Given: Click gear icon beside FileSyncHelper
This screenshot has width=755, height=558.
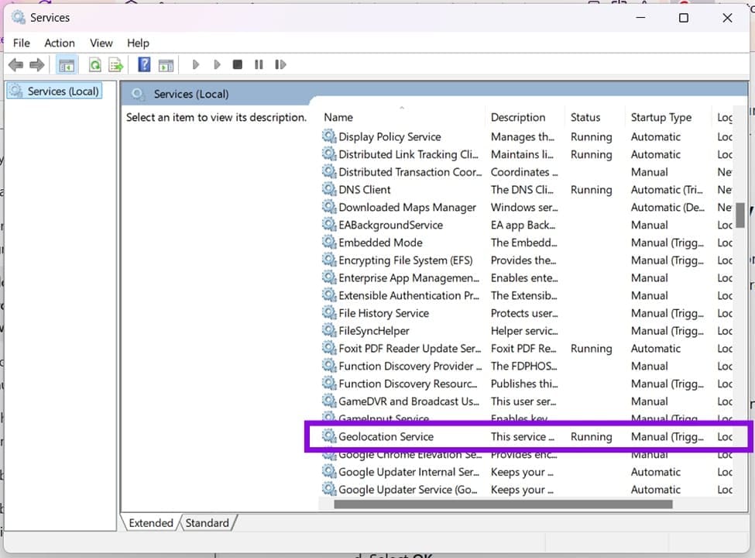Looking at the screenshot, I should tap(329, 331).
